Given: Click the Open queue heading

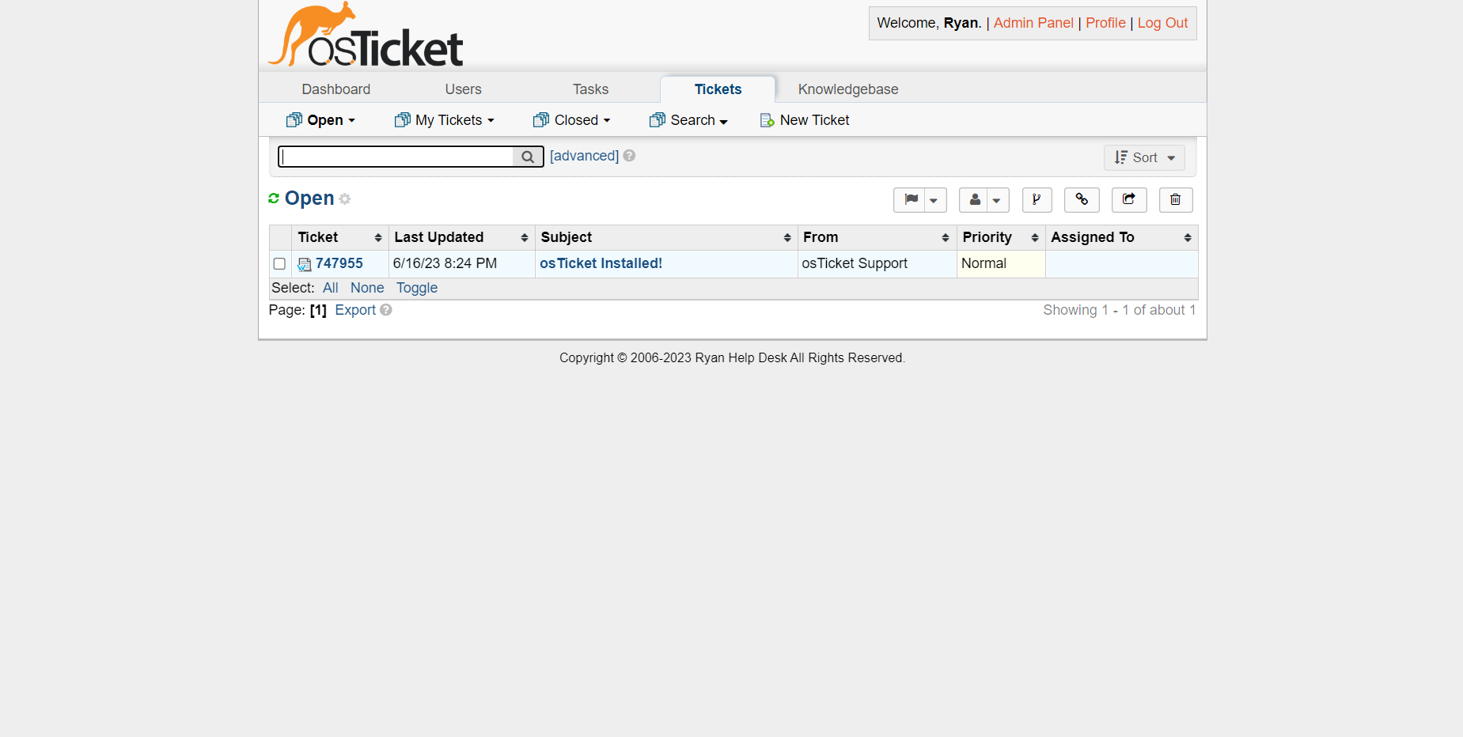Looking at the screenshot, I should (309, 198).
